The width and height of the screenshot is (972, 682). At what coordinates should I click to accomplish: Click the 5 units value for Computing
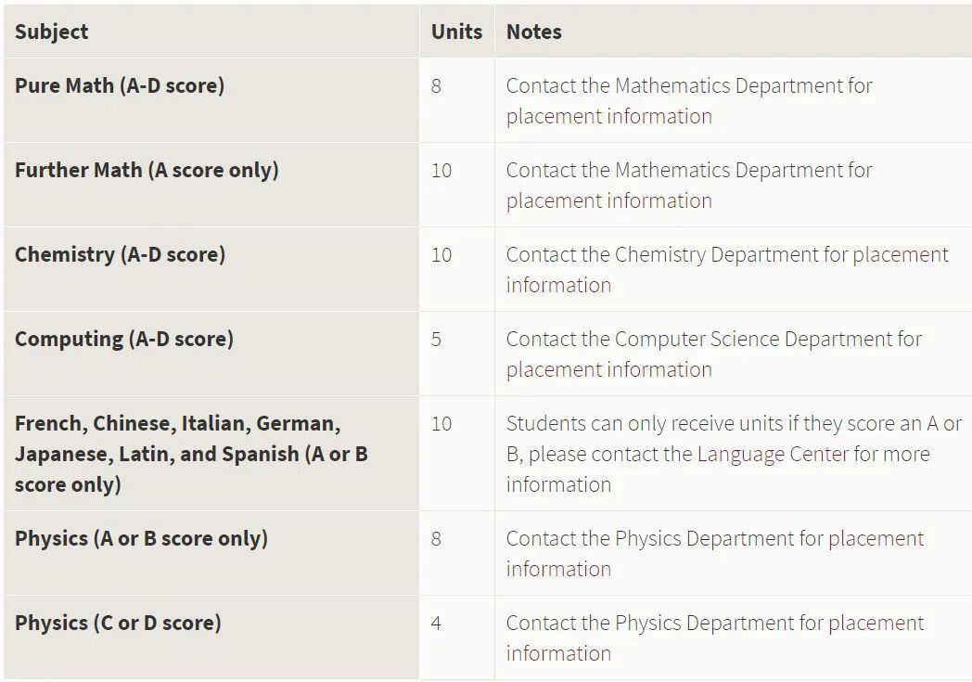coord(437,339)
